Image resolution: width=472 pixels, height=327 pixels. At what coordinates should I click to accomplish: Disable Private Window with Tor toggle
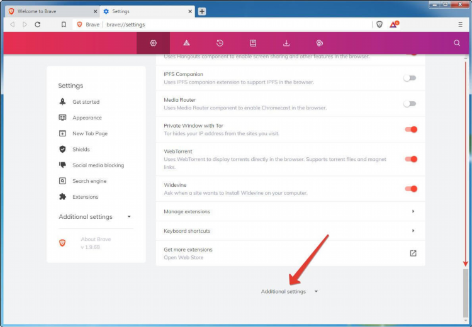click(x=411, y=130)
